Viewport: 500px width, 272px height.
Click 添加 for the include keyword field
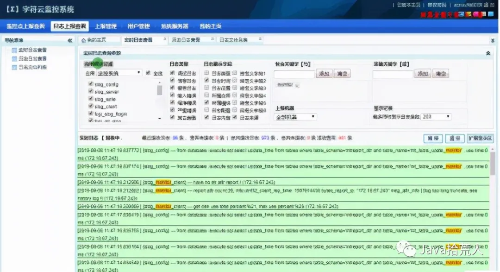click(x=324, y=74)
